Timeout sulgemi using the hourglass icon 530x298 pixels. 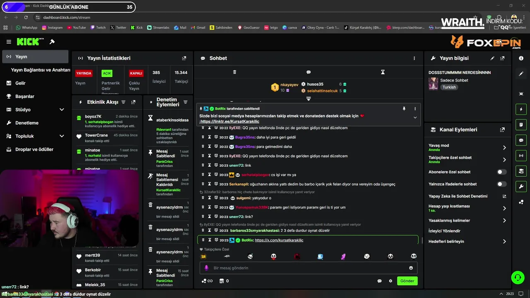(x=210, y=198)
